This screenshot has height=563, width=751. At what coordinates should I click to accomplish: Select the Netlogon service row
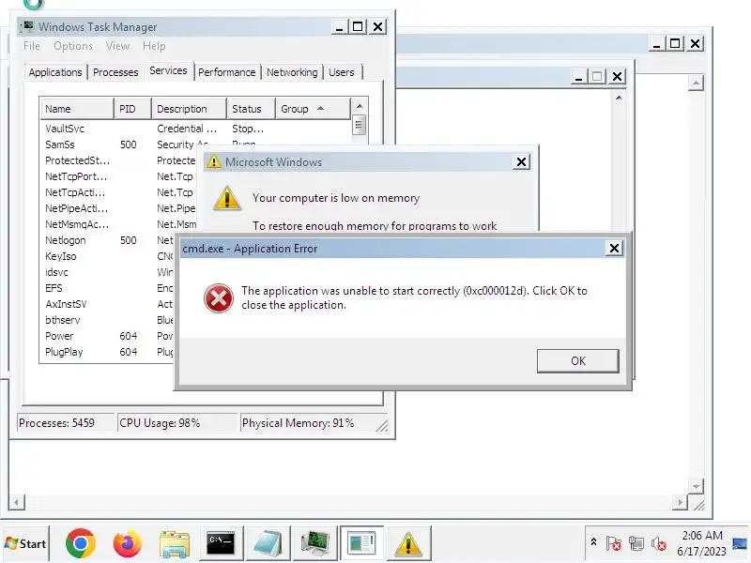(x=108, y=240)
